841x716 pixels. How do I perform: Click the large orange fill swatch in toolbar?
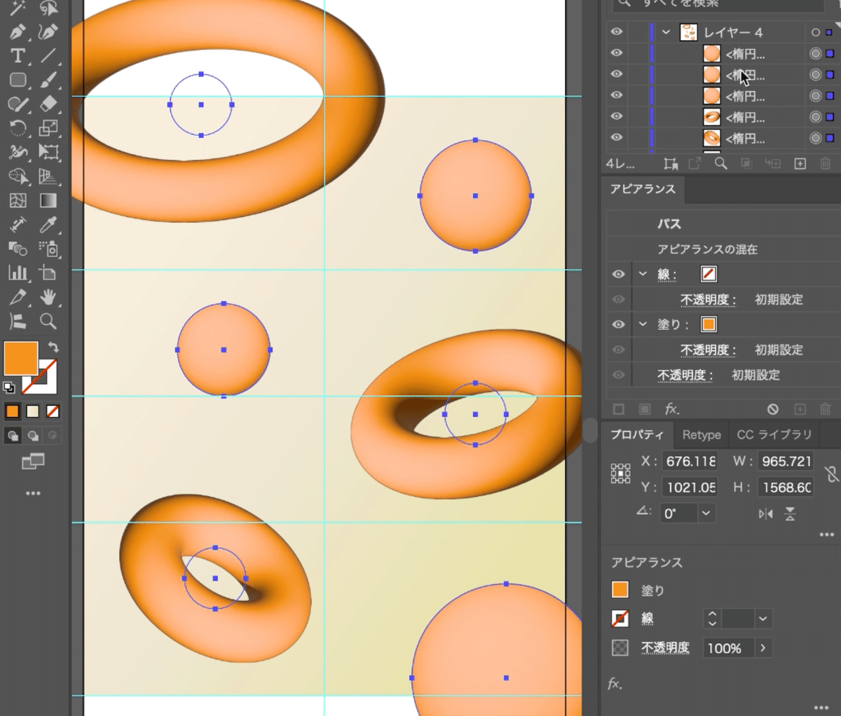coord(21,358)
